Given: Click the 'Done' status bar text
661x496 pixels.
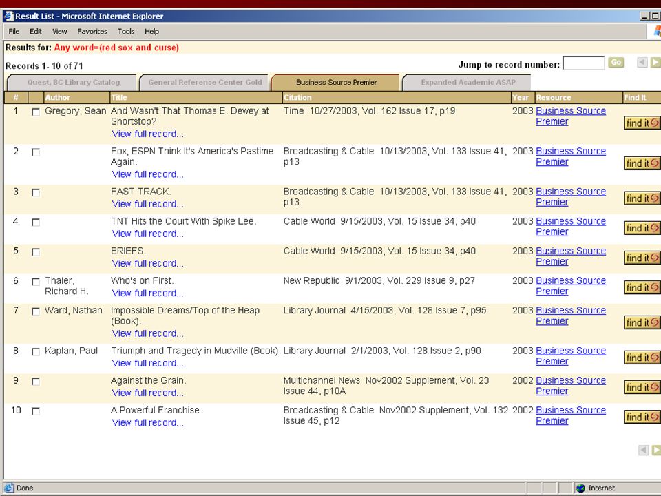Looking at the screenshot, I should (25, 488).
